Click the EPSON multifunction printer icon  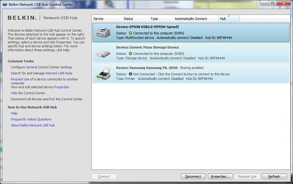point(104,33)
